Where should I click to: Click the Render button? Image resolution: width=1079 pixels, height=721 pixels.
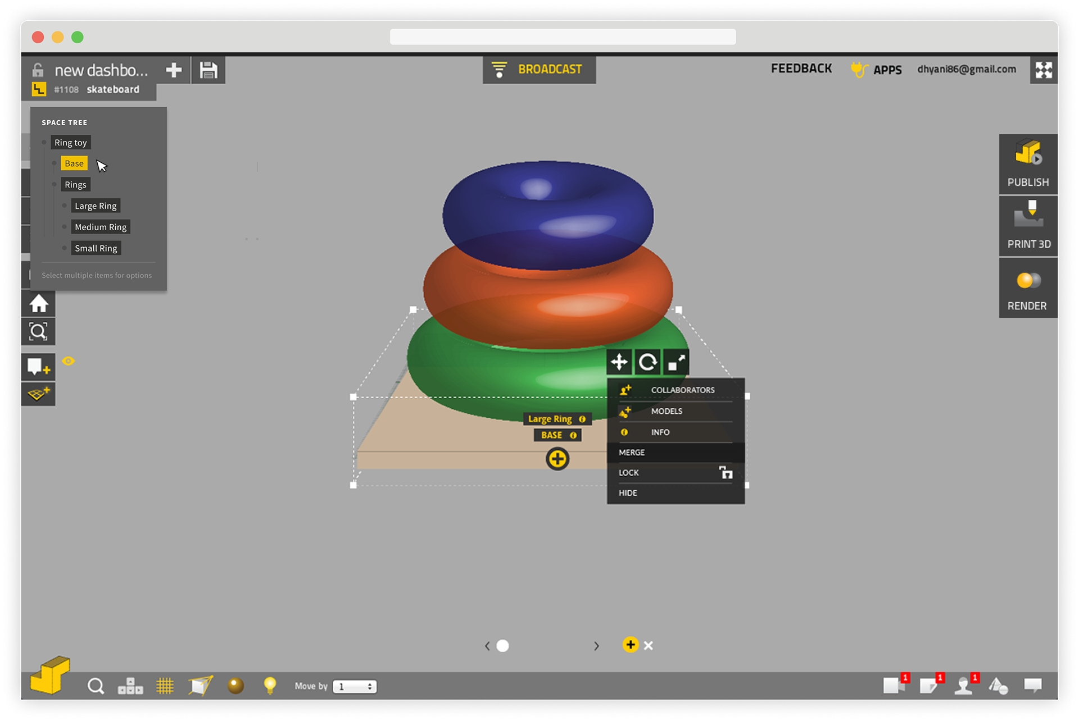click(1028, 288)
